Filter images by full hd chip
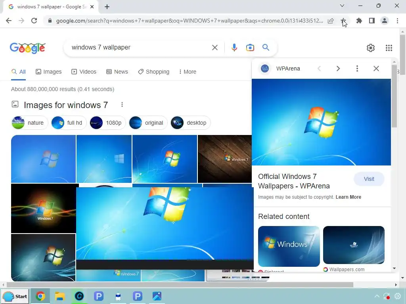The width and height of the screenshot is (406, 304). pyautogui.click(x=69, y=123)
